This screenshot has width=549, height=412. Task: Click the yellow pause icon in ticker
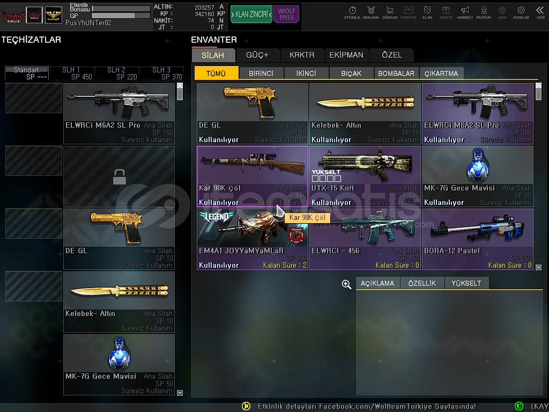(x=246, y=406)
